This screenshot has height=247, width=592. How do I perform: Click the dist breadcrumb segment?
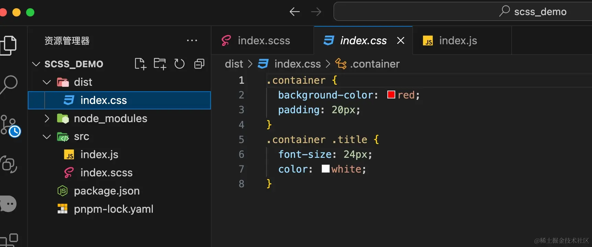pos(234,64)
